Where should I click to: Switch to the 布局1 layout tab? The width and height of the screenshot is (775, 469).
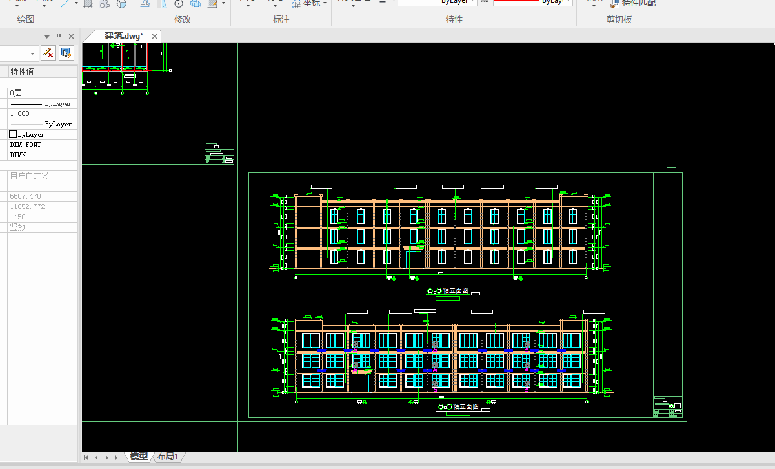pos(168,457)
